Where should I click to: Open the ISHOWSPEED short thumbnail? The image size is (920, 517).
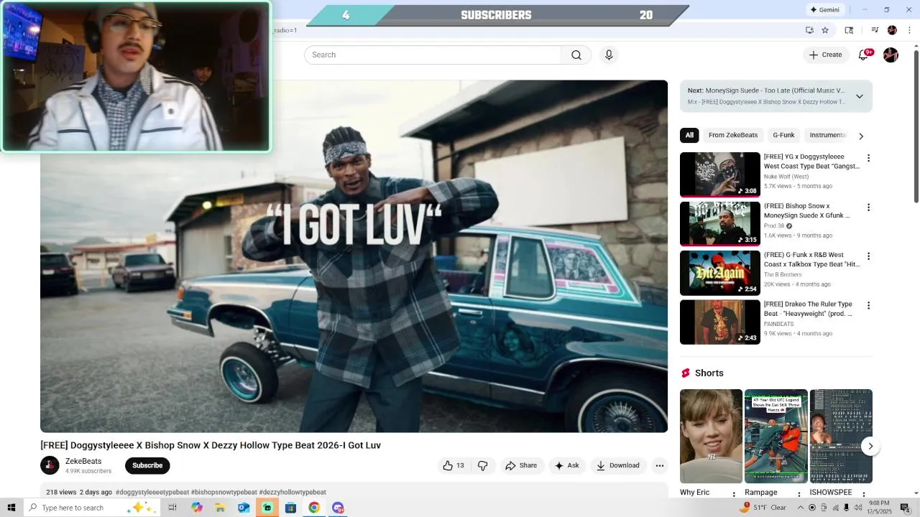[x=841, y=437]
